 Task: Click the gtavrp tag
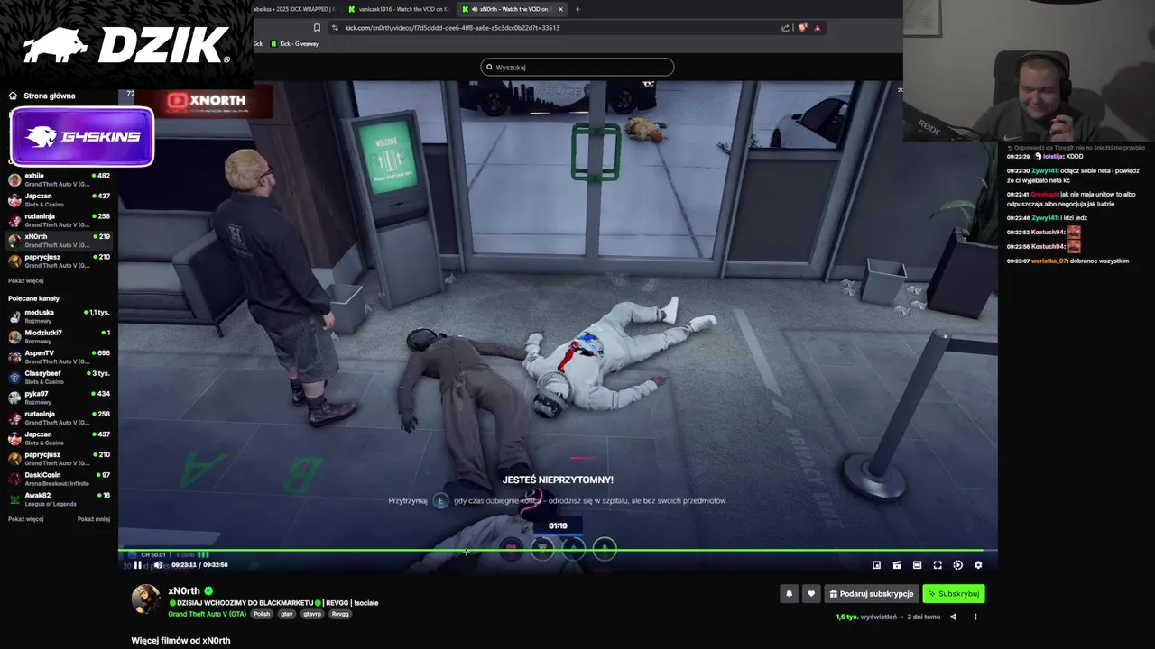tap(312, 614)
